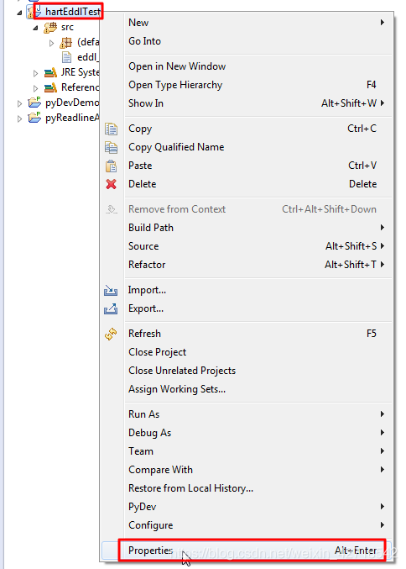Click the Referenced Libraries books icon

coord(50,87)
